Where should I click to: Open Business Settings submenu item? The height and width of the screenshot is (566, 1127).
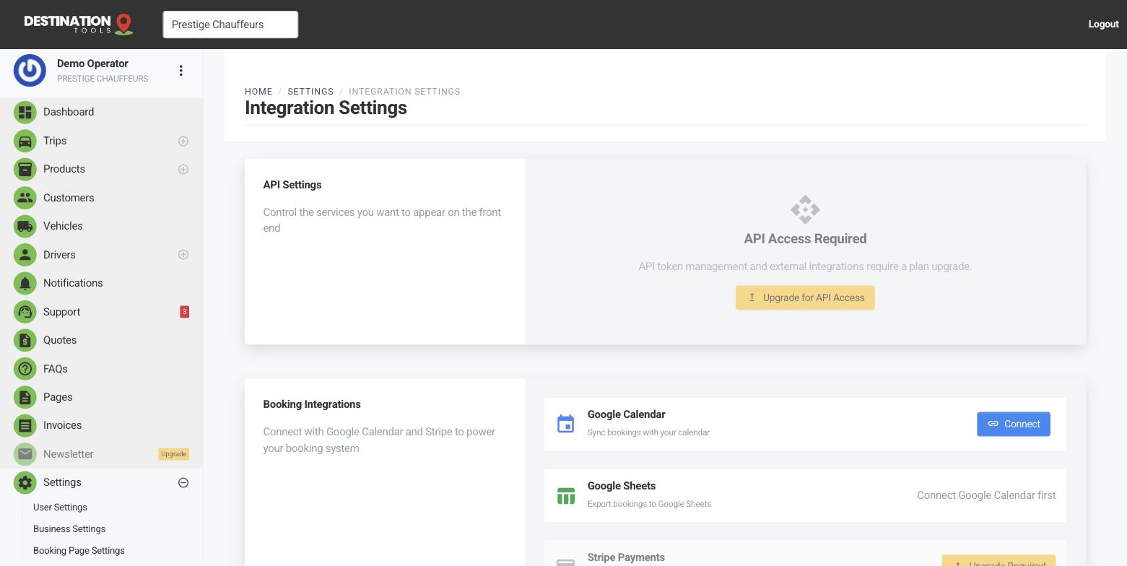point(69,529)
